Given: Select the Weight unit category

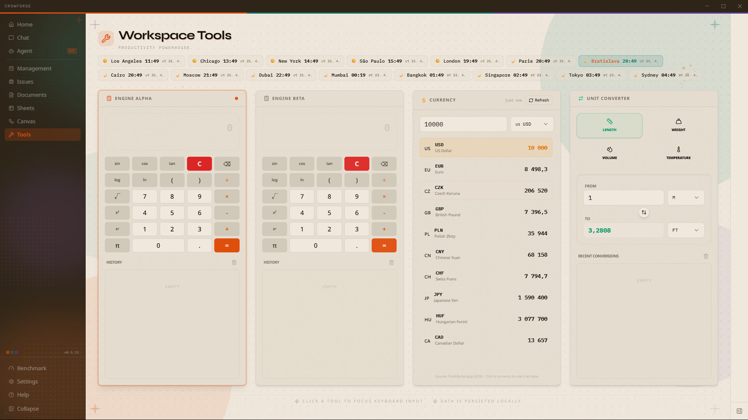Looking at the screenshot, I should tap(678, 126).
